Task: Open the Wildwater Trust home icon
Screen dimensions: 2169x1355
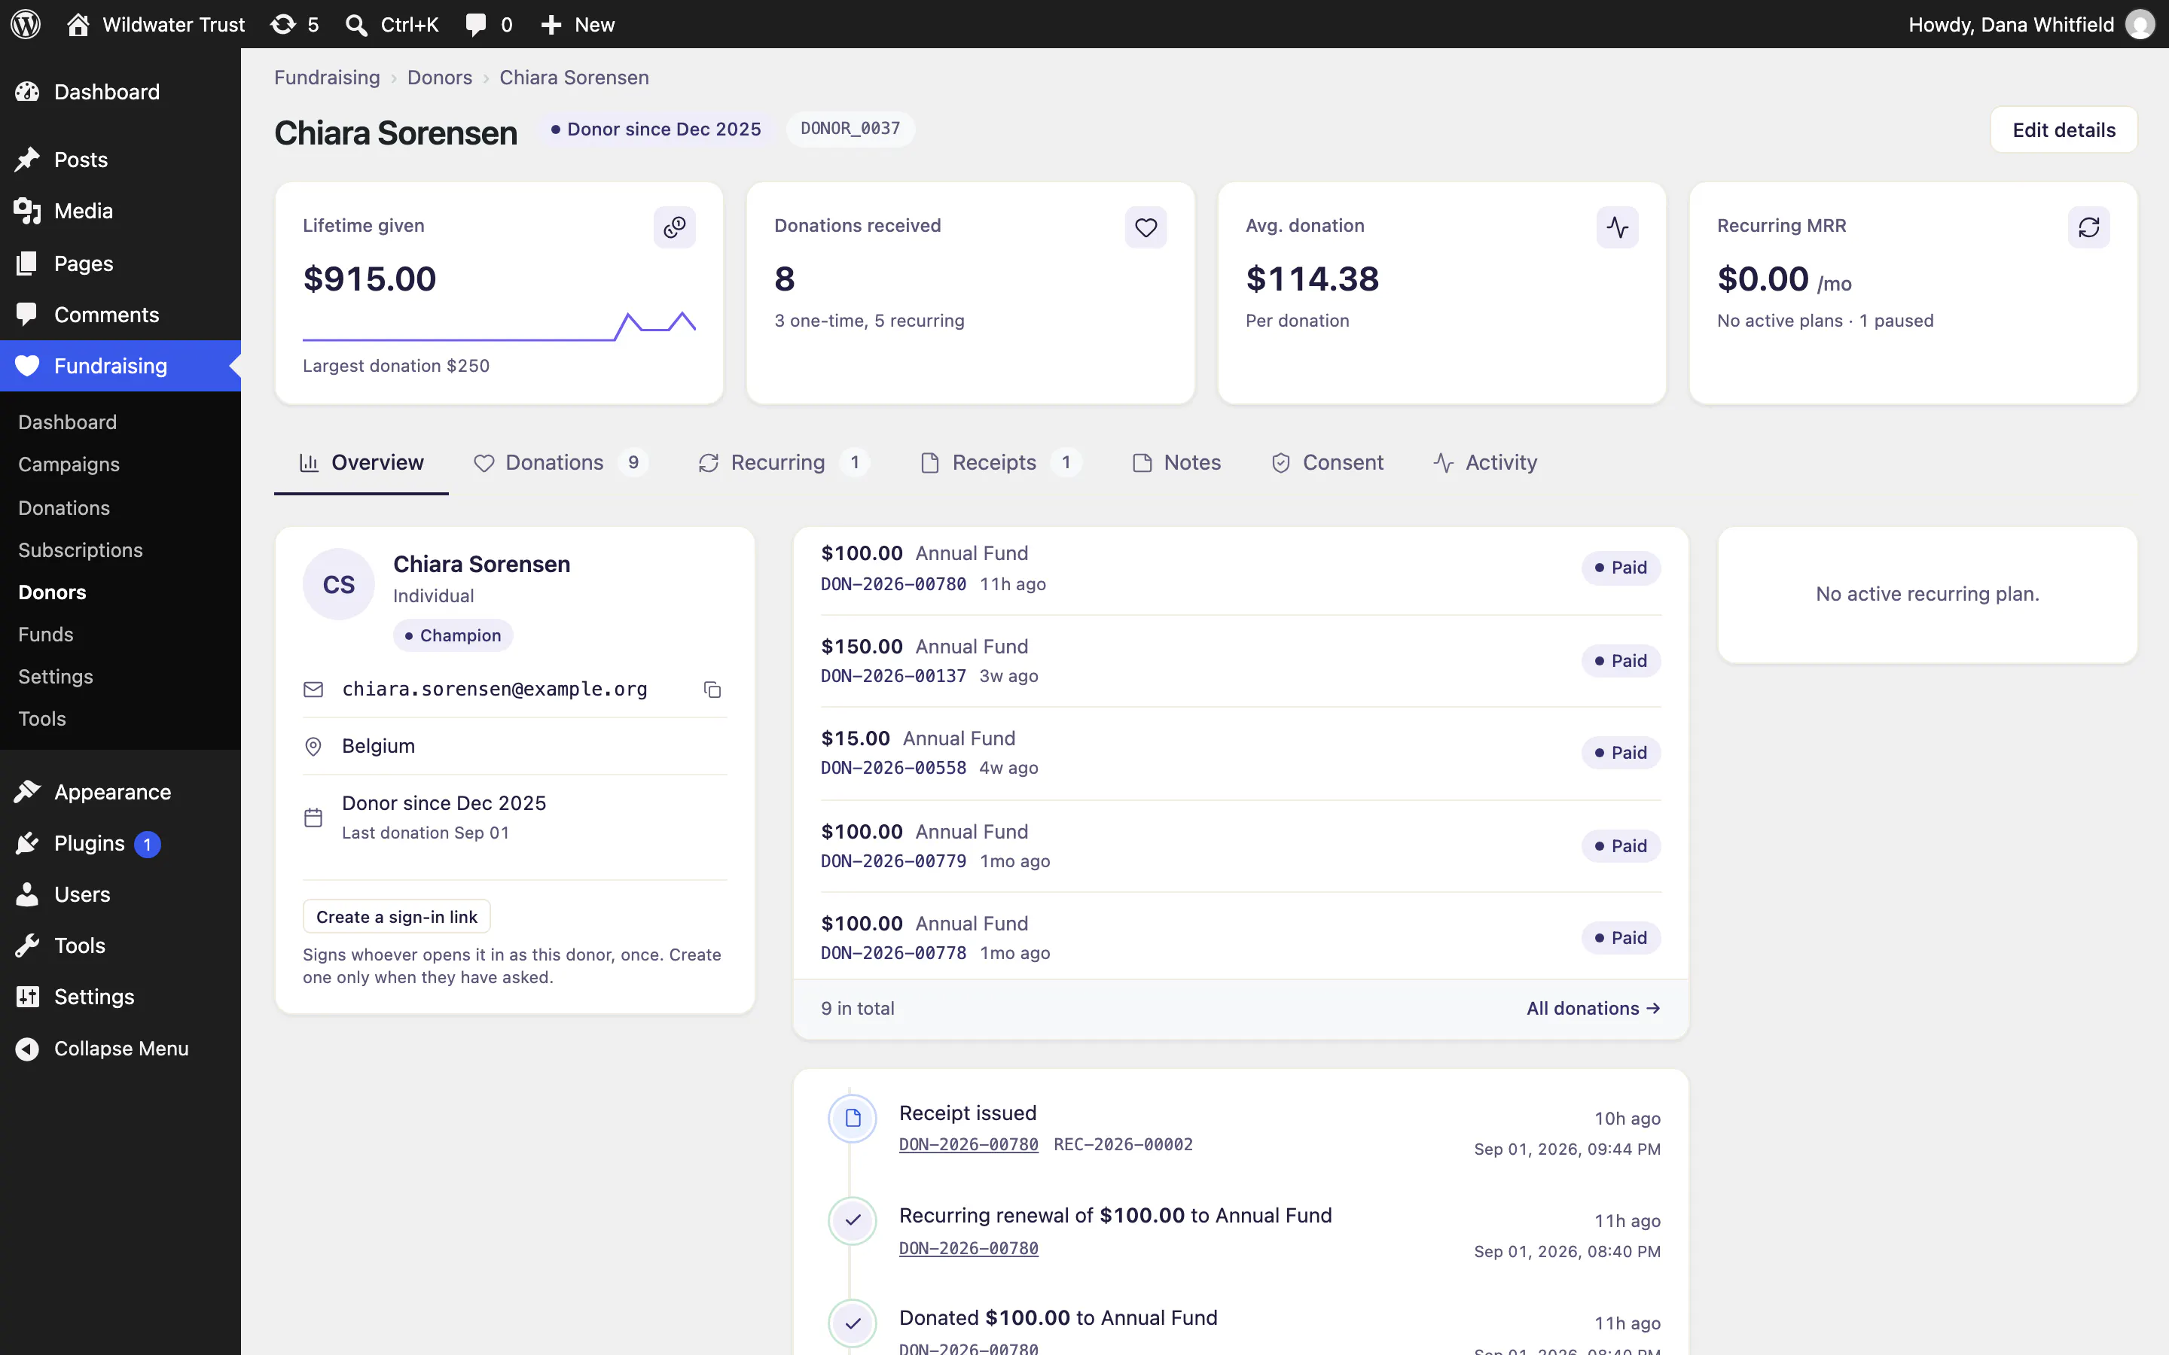Action: [78, 24]
